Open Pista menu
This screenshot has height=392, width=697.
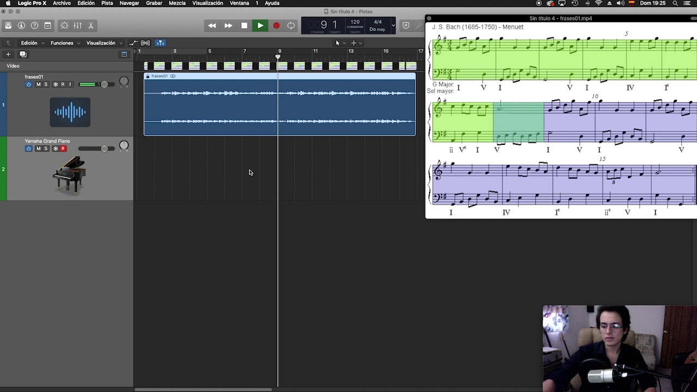pyautogui.click(x=107, y=3)
